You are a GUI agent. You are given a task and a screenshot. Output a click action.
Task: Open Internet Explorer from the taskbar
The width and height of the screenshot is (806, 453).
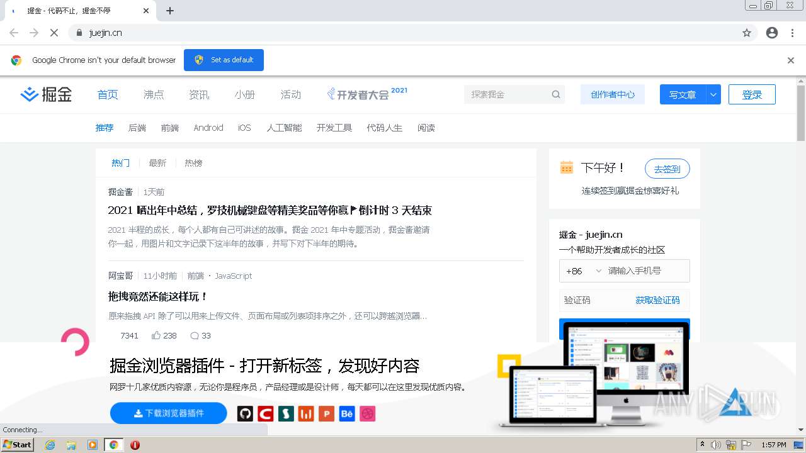[50, 445]
